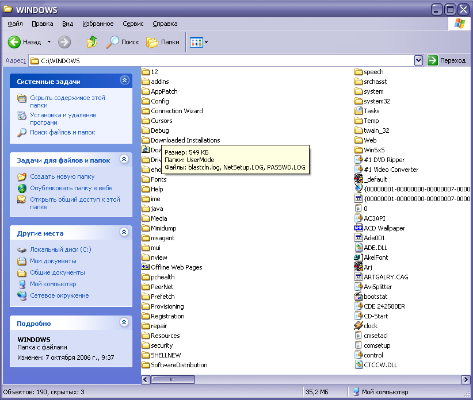This screenshot has width=473, height=400.
Task: Click the scroll left arrow
Action: click(x=146, y=379)
